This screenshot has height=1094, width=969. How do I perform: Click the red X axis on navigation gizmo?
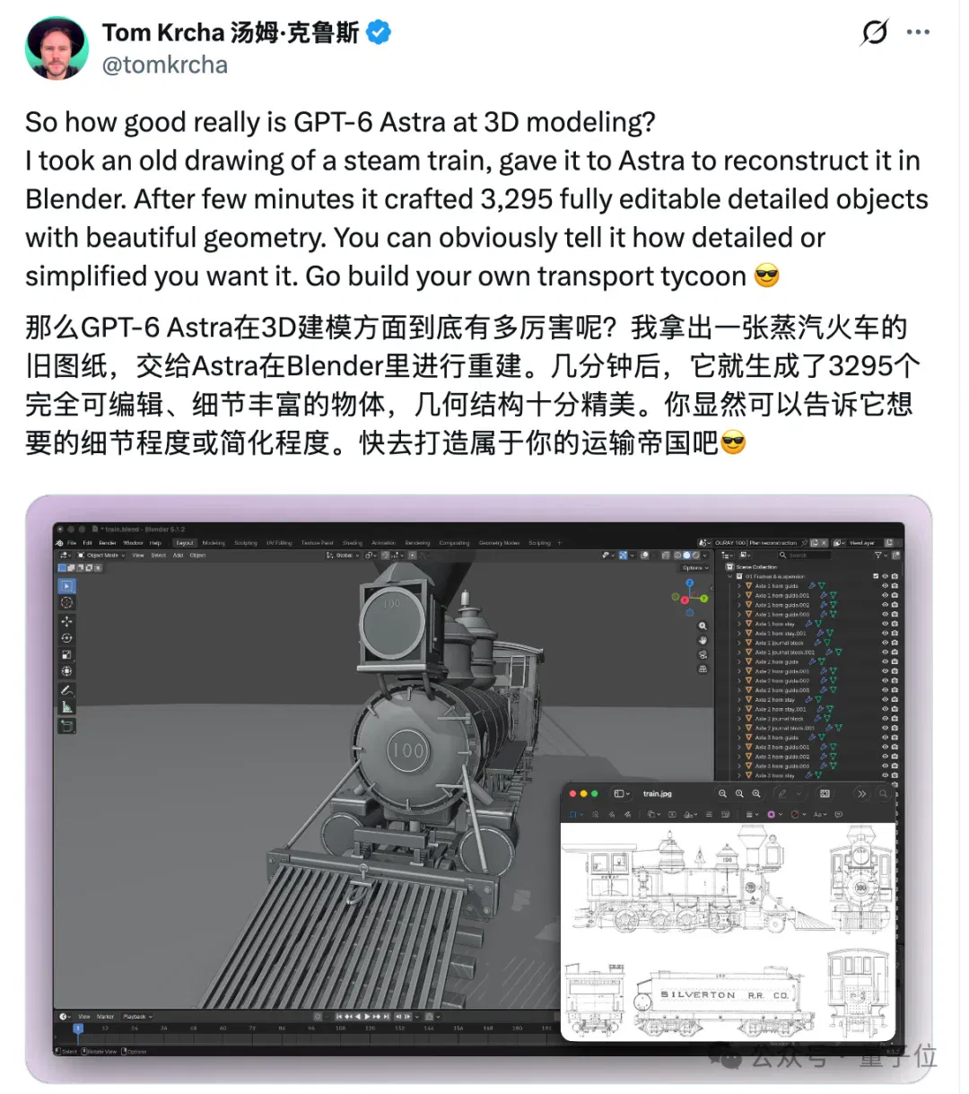tap(685, 600)
